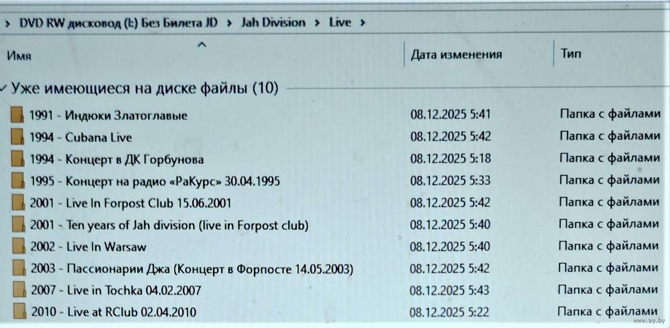The image size is (670, 328).
Task: Navigate to DVD RW дисковод (I:) breadcrumb
Action: [119, 23]
